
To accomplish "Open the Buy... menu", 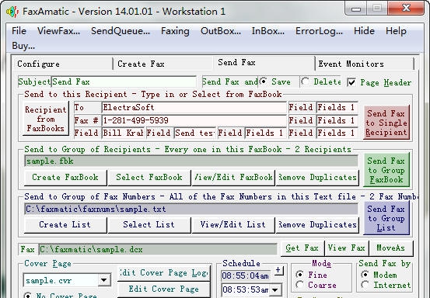I will pos(23,46).
